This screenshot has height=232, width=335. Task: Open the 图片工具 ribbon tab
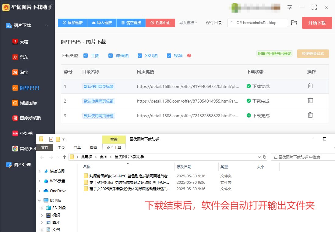click(114, 148)
